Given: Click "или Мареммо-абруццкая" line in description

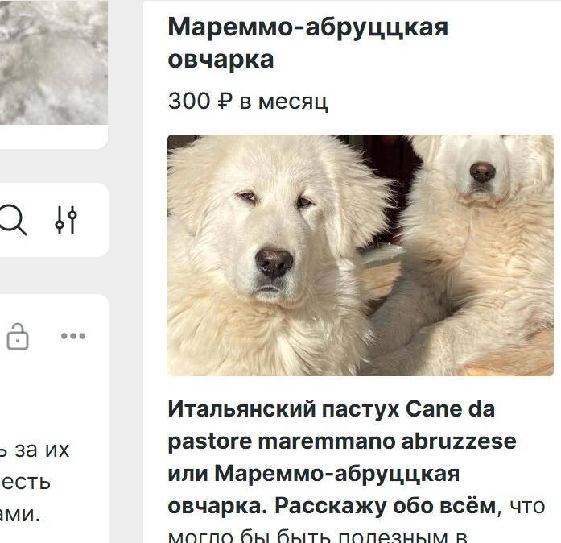Looking at the screenshot, I should (x=313, y=474).
